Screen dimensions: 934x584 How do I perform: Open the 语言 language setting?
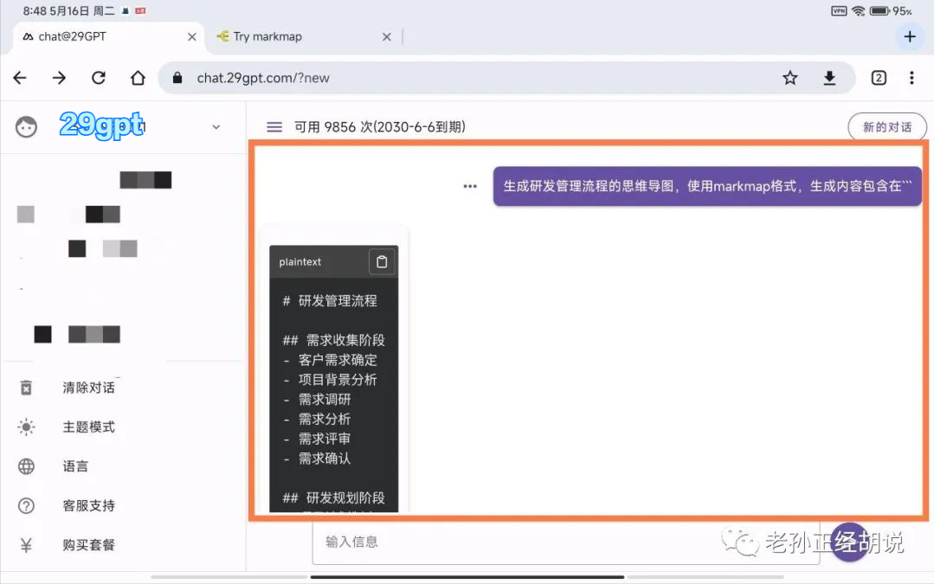pos(75,466)
